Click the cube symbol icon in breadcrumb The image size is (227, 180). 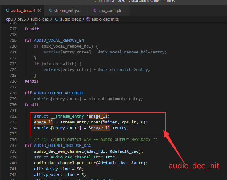coord(88,19)
